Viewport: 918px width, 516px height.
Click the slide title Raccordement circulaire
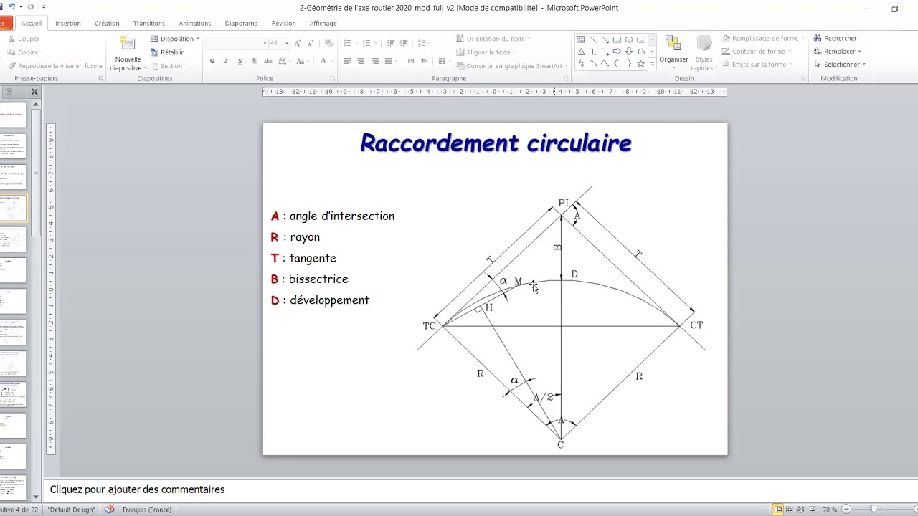click(496, 143)
